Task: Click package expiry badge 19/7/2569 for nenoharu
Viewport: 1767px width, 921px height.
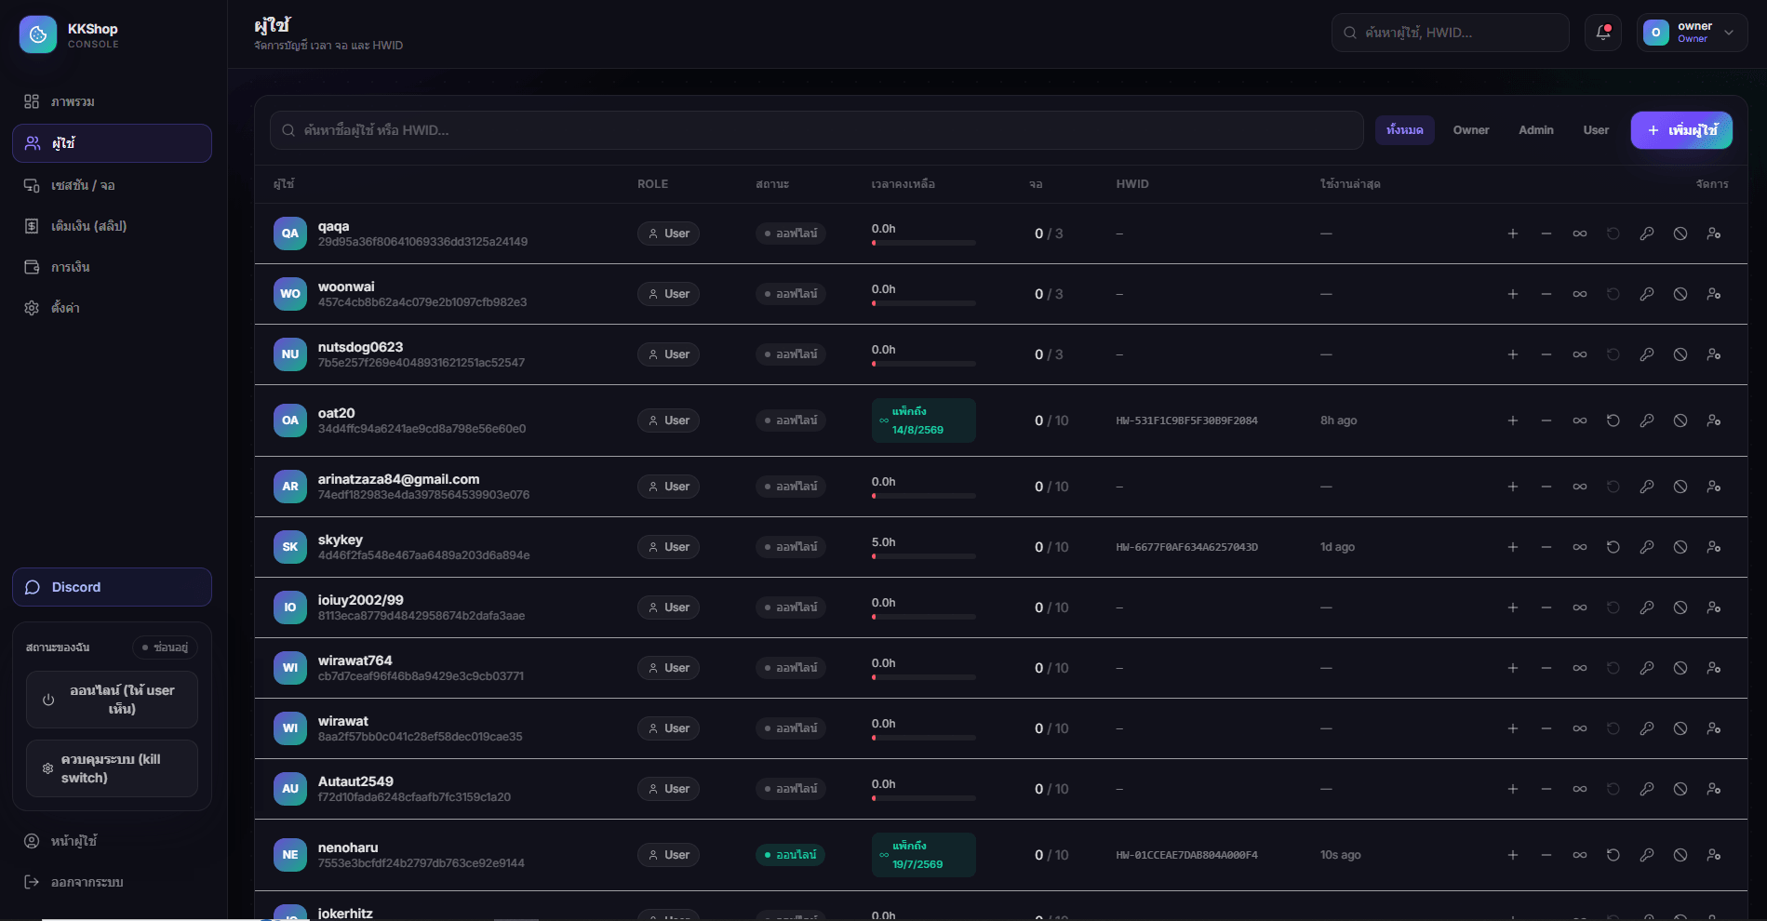Action: [x=924, y=855]
